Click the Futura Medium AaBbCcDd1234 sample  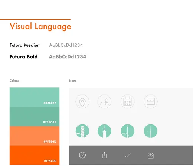point(66,45)
